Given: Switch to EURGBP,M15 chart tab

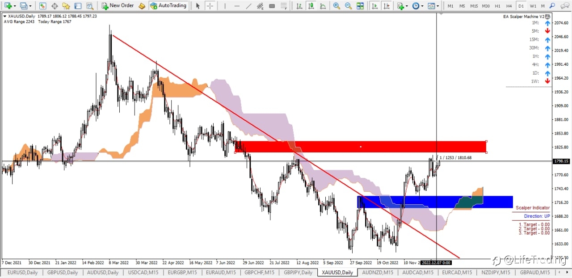Looking at the screenshot, I should (x=182, y=272).
